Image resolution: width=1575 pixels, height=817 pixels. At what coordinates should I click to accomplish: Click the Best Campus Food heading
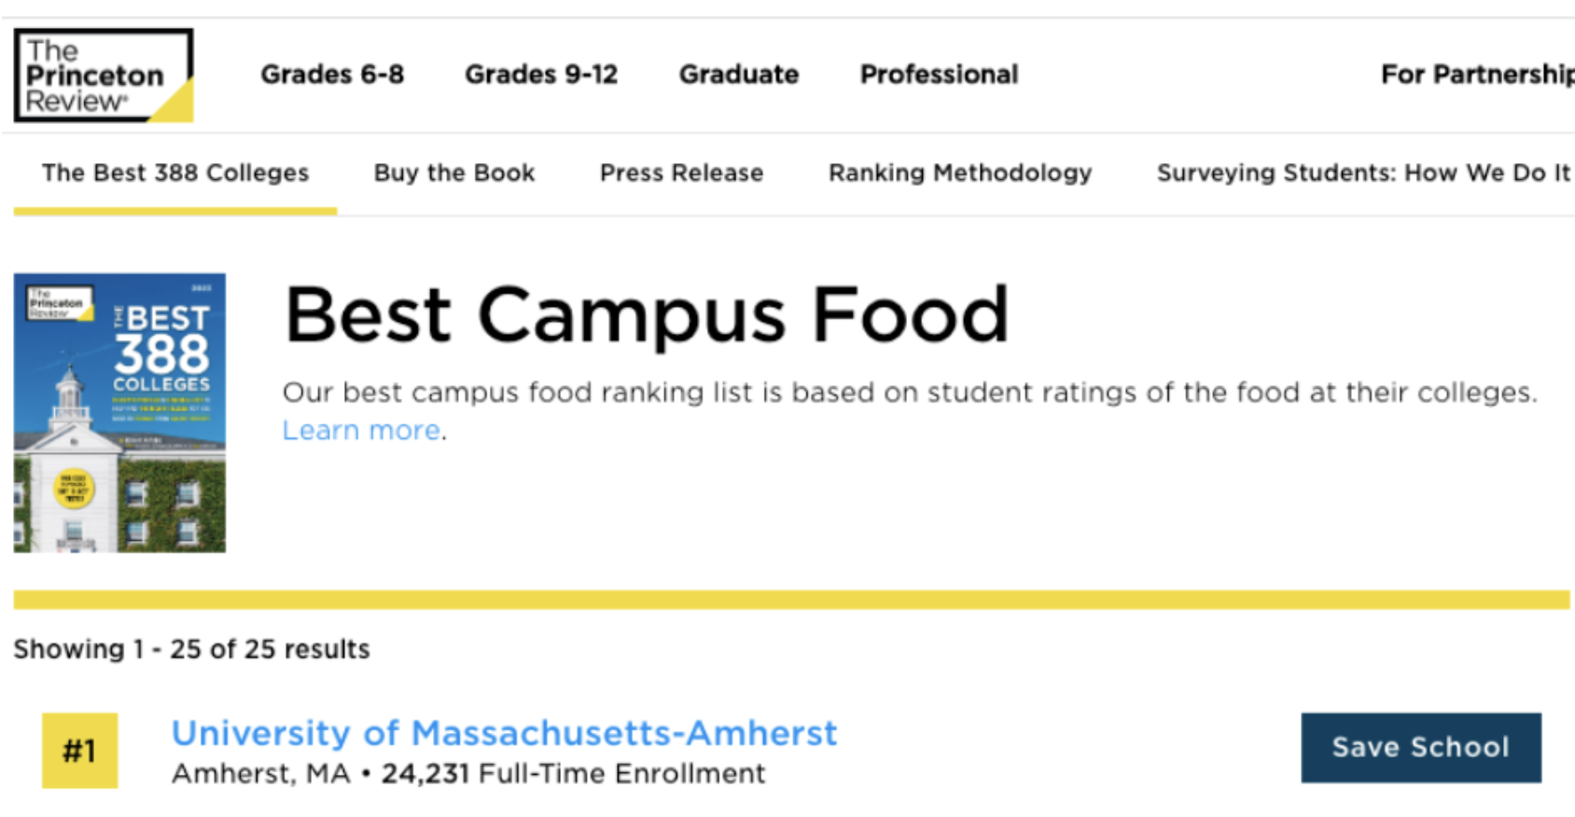(646, 315)
